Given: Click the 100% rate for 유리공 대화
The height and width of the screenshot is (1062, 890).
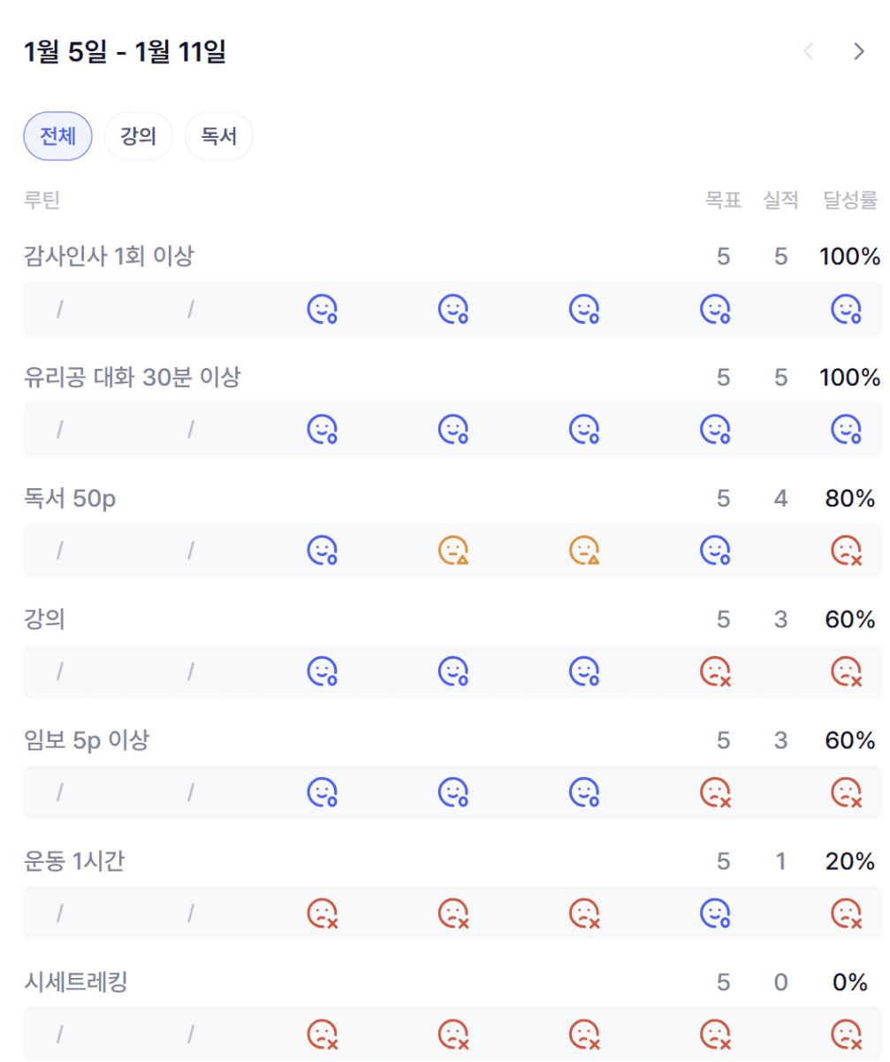Looking at the screenshot, I should click(x=849, y=378).
